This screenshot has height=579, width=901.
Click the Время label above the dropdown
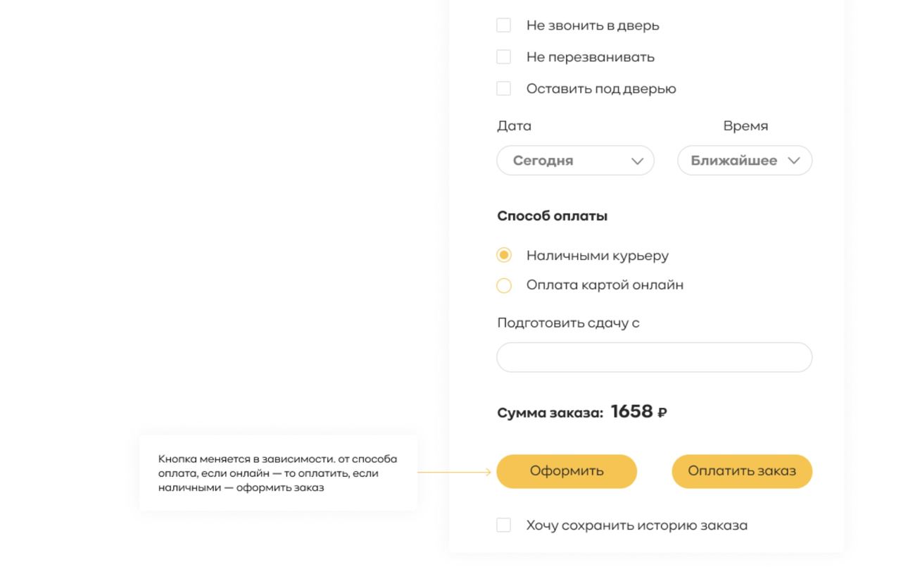pyautogui.click(x=745, y=126)
